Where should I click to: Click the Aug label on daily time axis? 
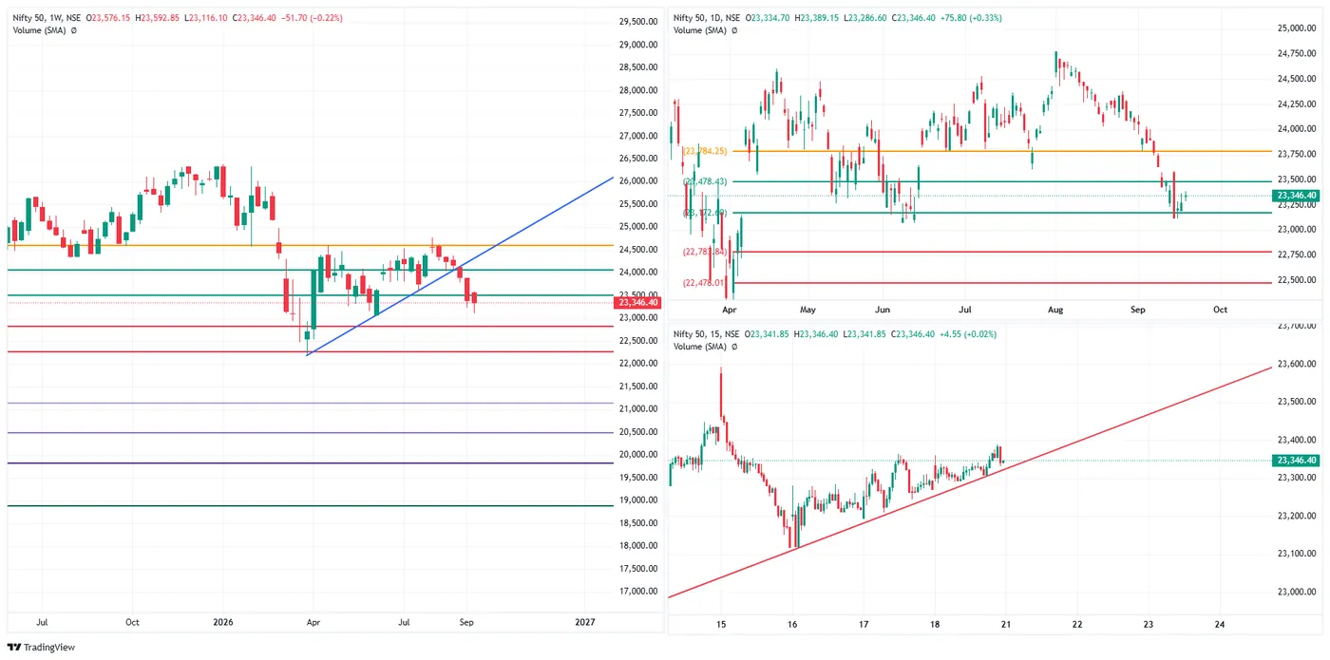(1055, 310)
